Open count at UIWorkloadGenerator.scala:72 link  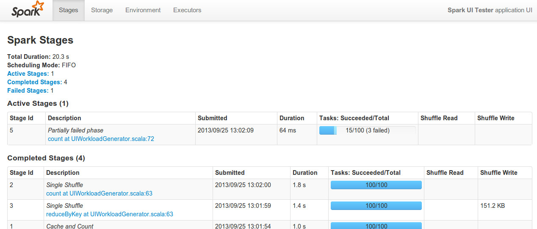[101, 139]
